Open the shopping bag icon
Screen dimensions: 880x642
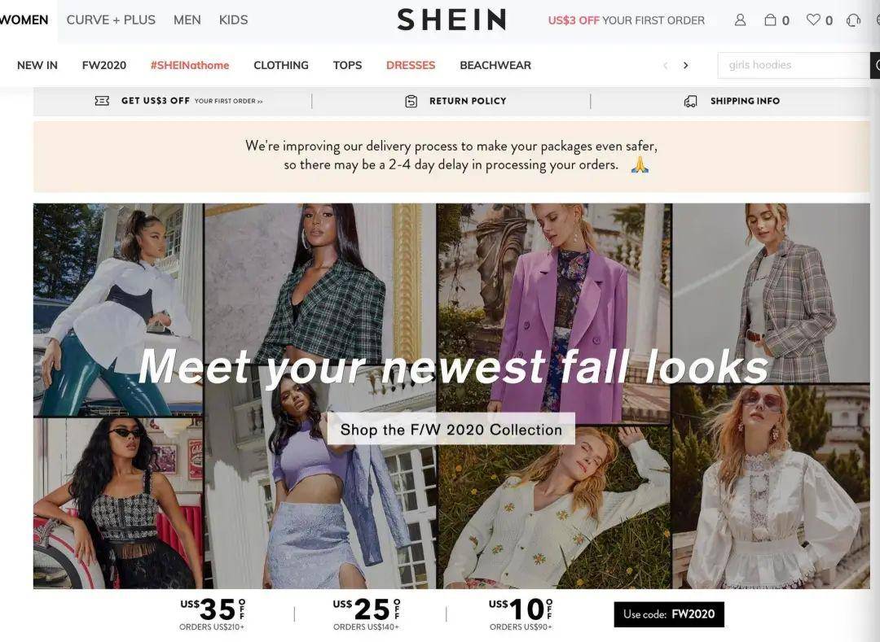point(771,20)
